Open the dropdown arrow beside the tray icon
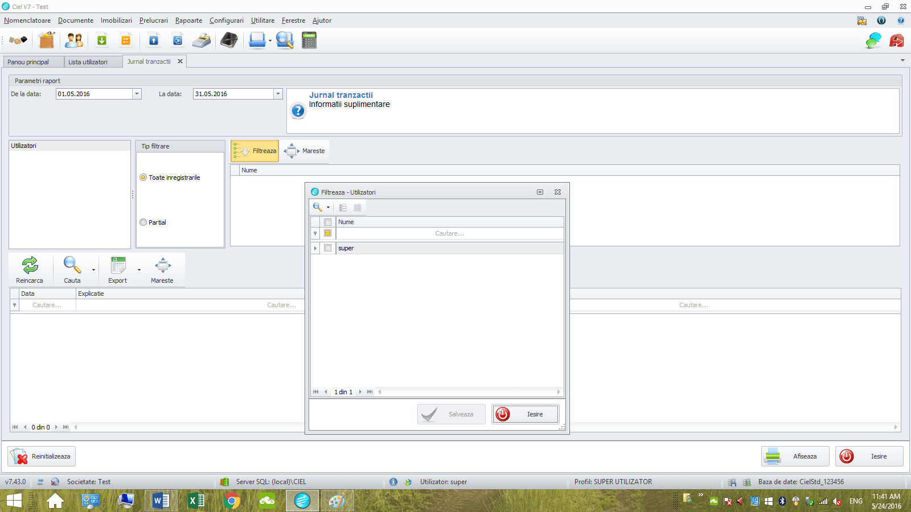 (x=270, y=41)
